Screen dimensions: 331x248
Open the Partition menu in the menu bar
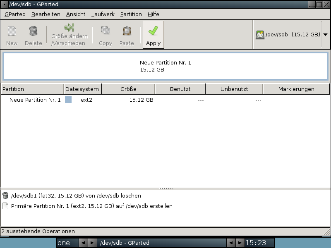pyautogui.click(x=131, y=14)
